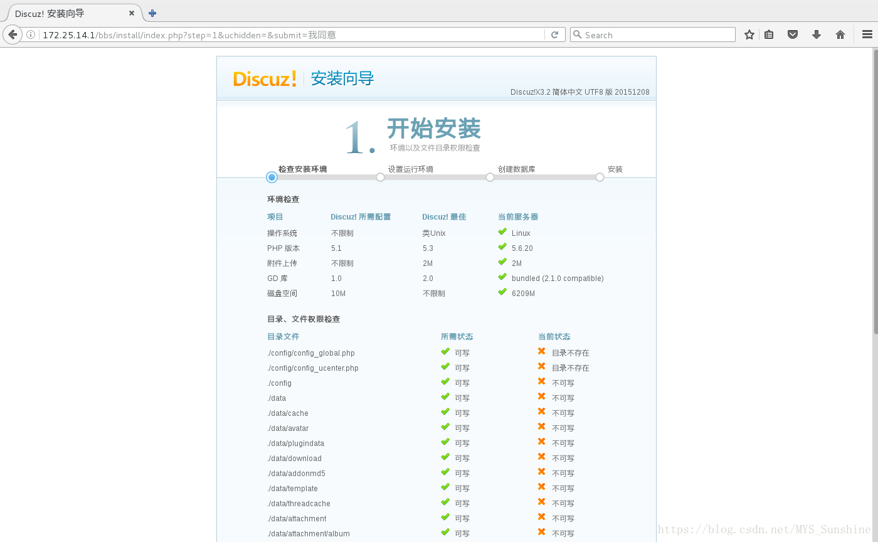878x542 pixels.
Task: Click the orange X in ./data/download row
Action: [541, 457]
